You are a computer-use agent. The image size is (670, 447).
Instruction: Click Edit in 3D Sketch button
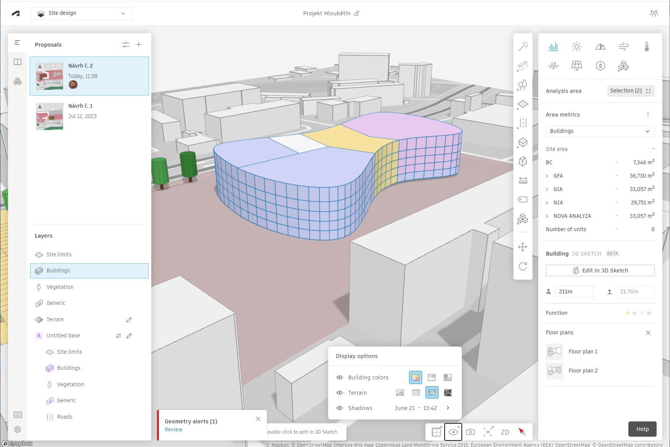[600, 270]
